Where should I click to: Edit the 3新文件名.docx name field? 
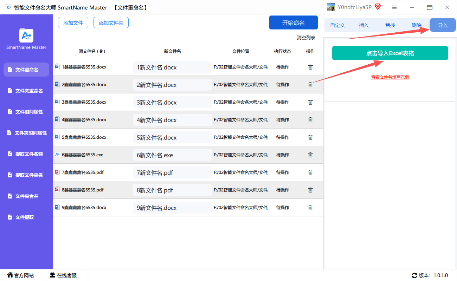(172, 103)
